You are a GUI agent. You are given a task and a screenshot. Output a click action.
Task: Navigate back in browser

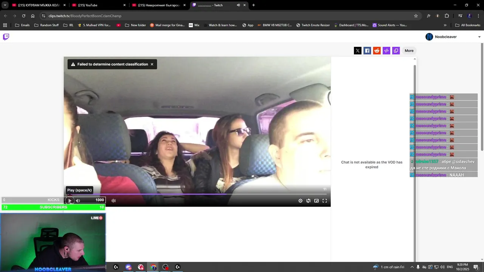5,16
